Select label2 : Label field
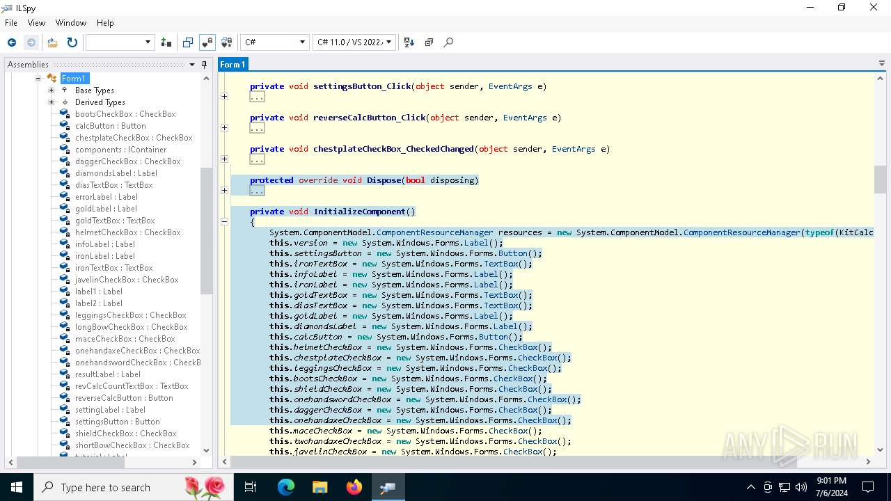 [x=99, y=303]
